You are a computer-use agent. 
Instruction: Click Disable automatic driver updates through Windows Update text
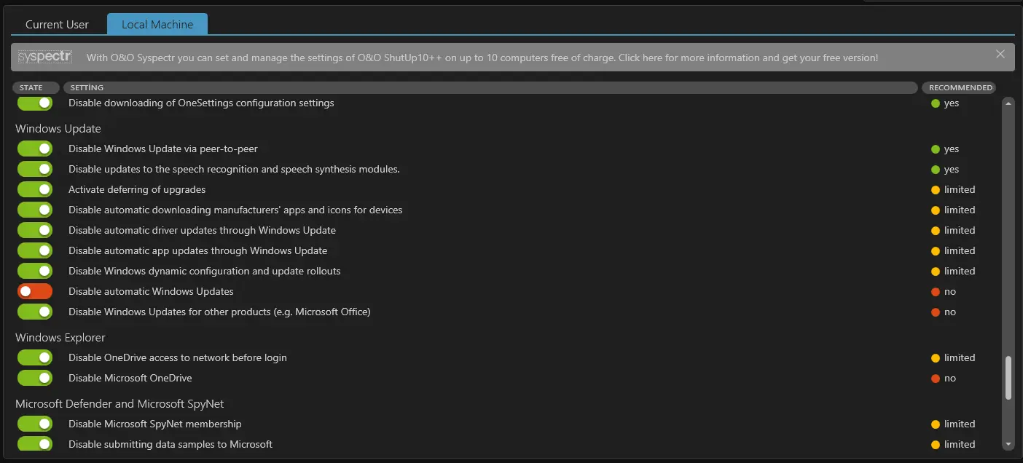(202, 230)
